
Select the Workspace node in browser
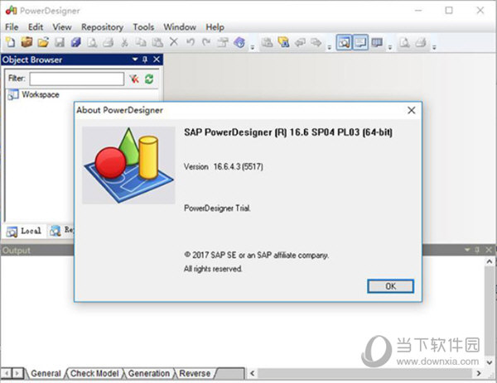(40, 95)
